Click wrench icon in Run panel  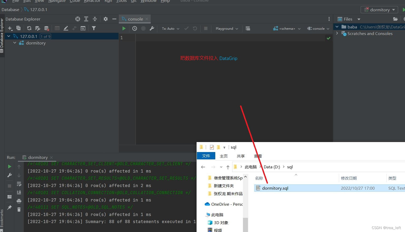(9, 175)
